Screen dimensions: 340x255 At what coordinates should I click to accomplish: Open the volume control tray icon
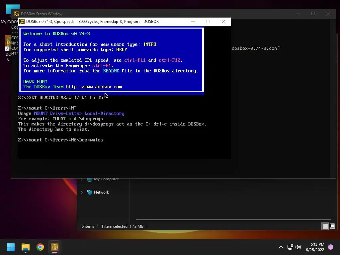pyautogui.click(x=298, y=247)
